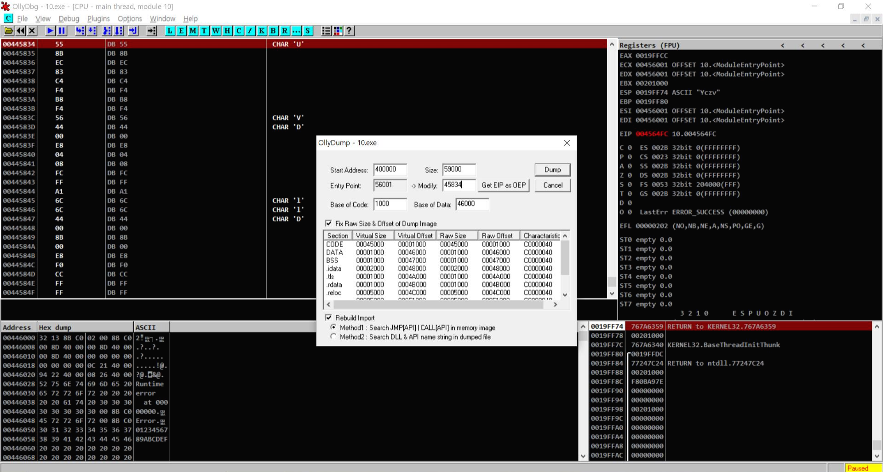Click section list scroll right arrow
This screenshot has height=472, width=883.
coord(555,305)
